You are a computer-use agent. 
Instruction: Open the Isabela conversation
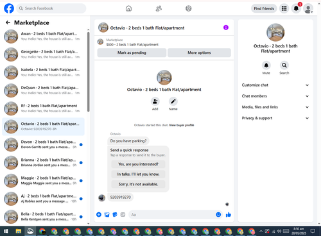coord(44,72)
